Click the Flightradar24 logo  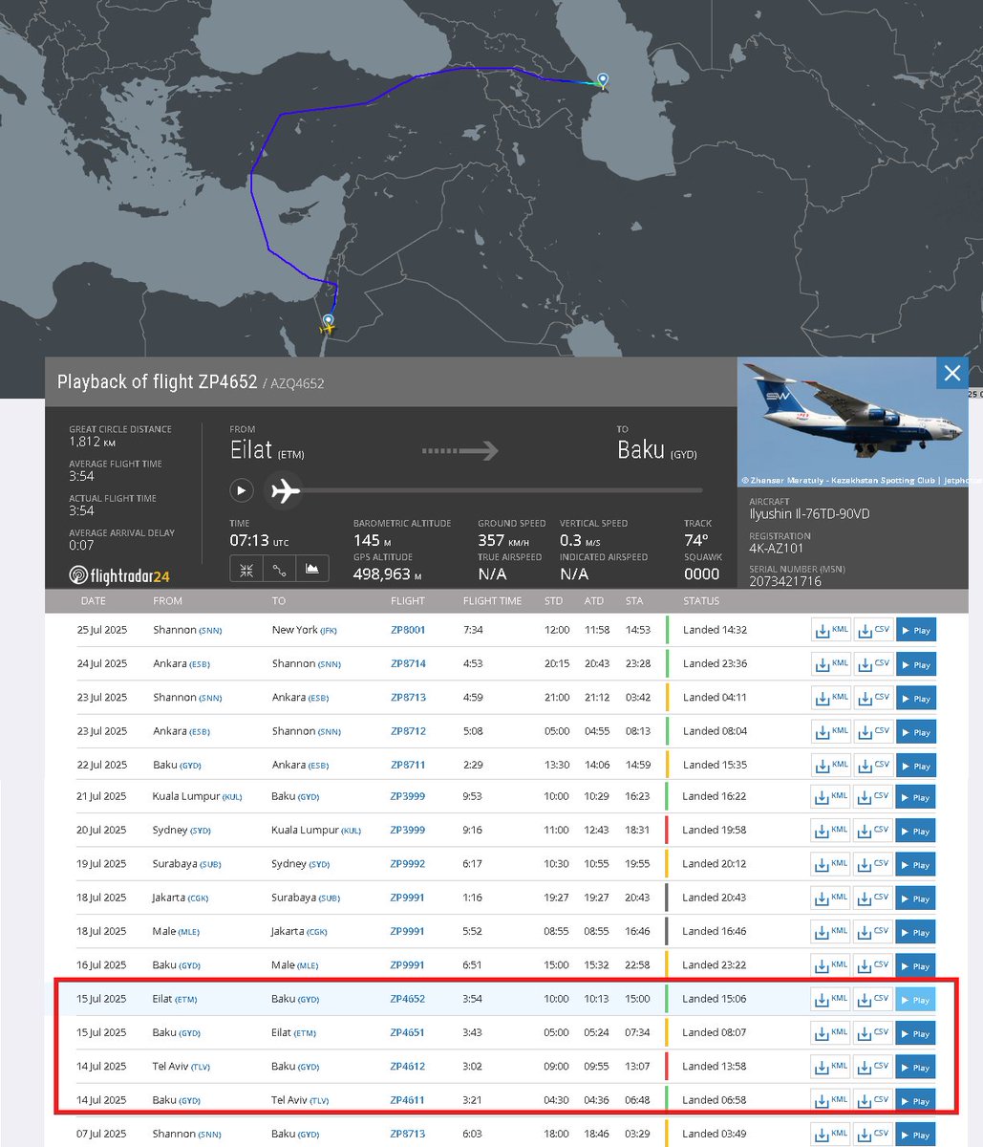(119, 575)
